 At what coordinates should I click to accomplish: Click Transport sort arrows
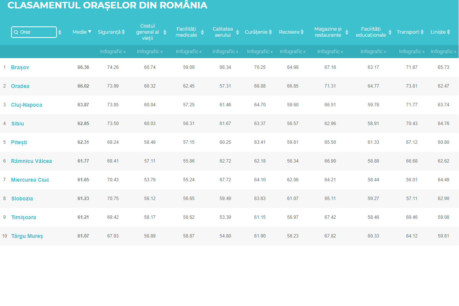(x=422, y=32)
